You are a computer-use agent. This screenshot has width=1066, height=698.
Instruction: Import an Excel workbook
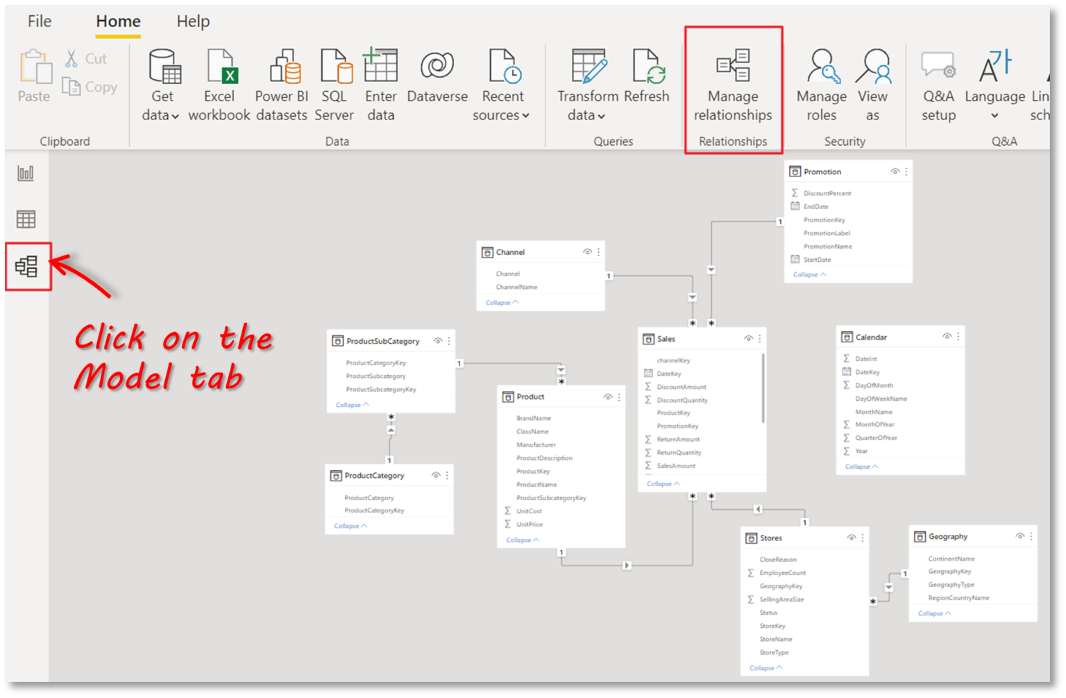click(219, 83)
